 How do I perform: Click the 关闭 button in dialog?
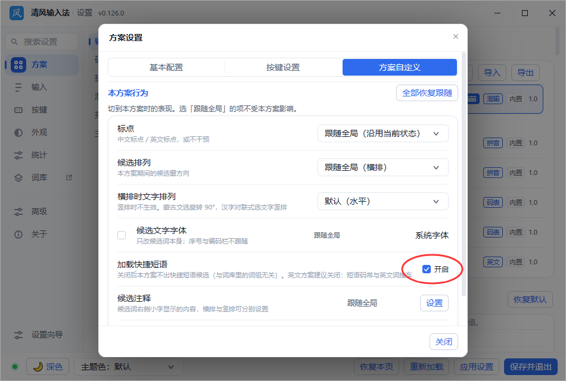(444, 342)
